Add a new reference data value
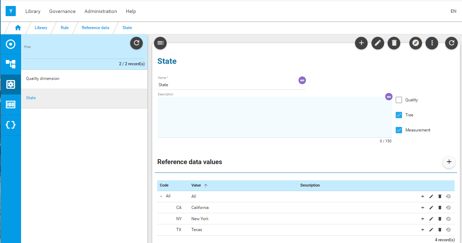The image size is (462, 243). pos(449,162)
